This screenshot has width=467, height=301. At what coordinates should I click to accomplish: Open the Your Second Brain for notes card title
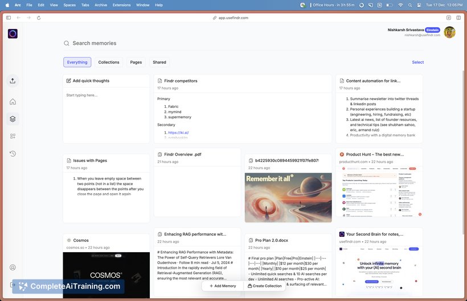[x=375, y=234]
